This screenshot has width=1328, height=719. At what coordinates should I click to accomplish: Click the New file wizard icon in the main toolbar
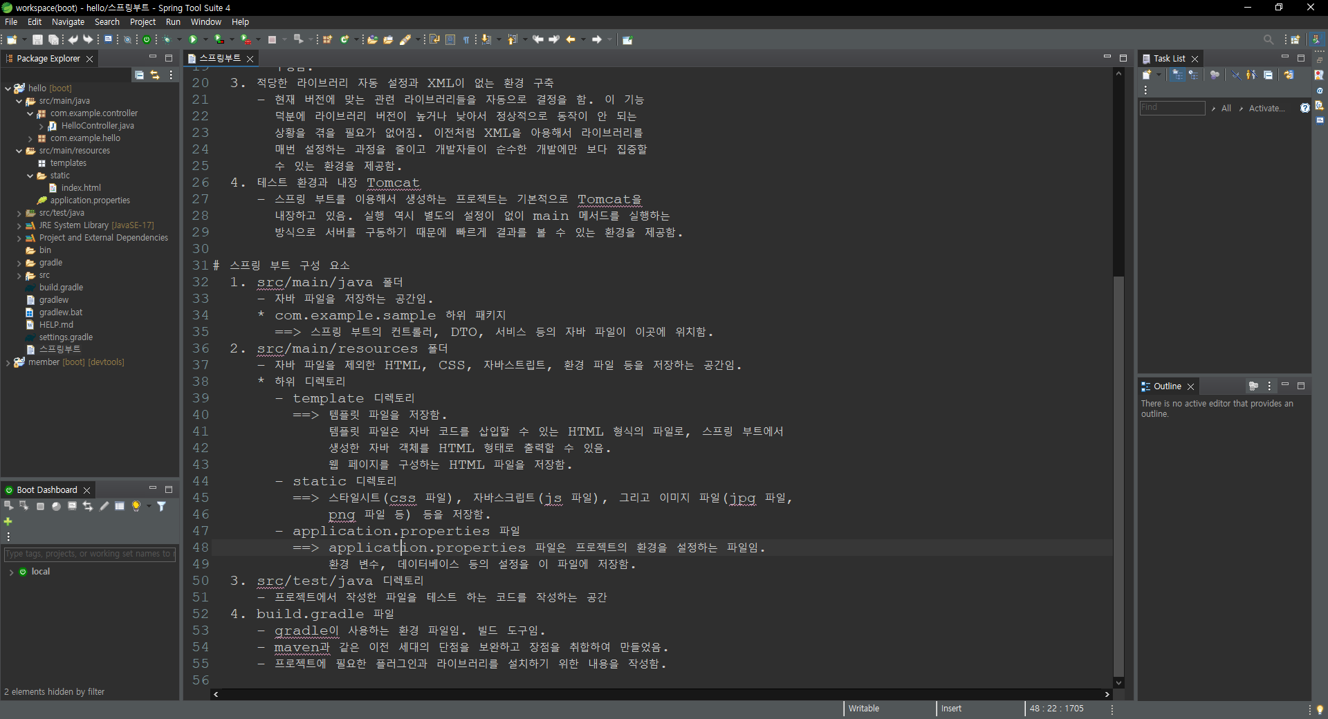pos(12,39)
